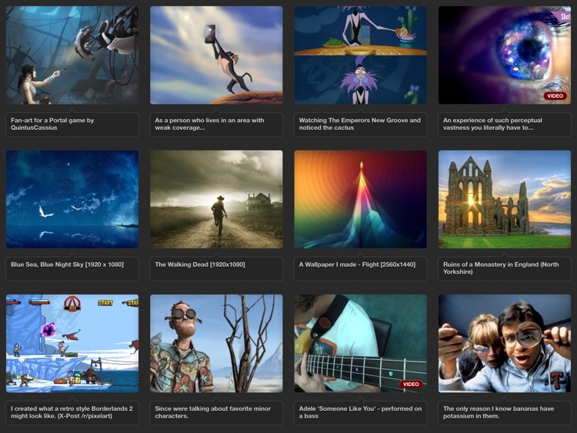Click caption 'The Walking Dead [1920x1080]'
The width and height of the screenshot is (577, 433).
coord(200,265)
